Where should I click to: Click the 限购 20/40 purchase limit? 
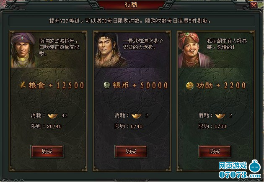(x=46, y=126)
